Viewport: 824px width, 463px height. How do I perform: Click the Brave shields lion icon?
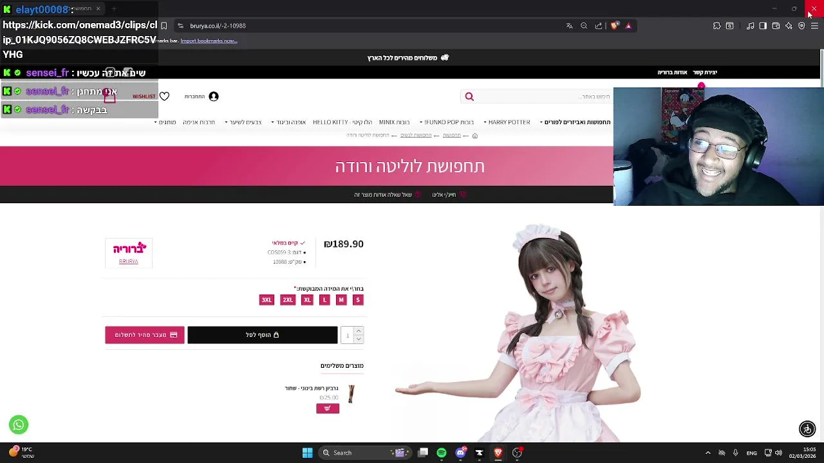coord(614,26)
